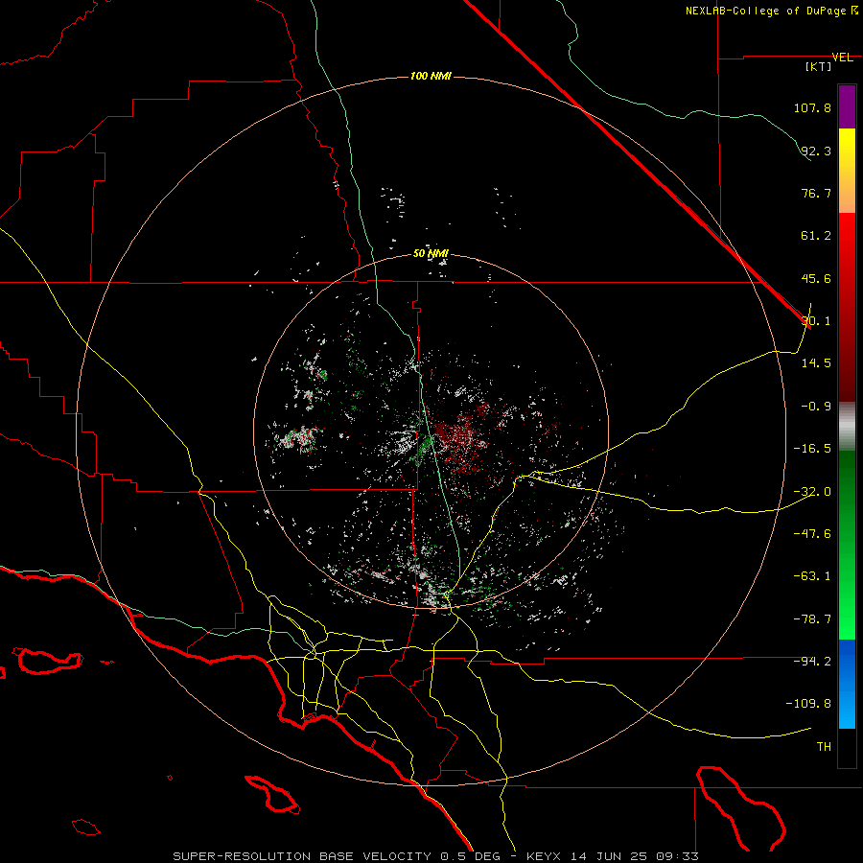863x863 pixels.
Task: Click the Super-Resolution Base Velocity caption
Action: tap(436, 856)
